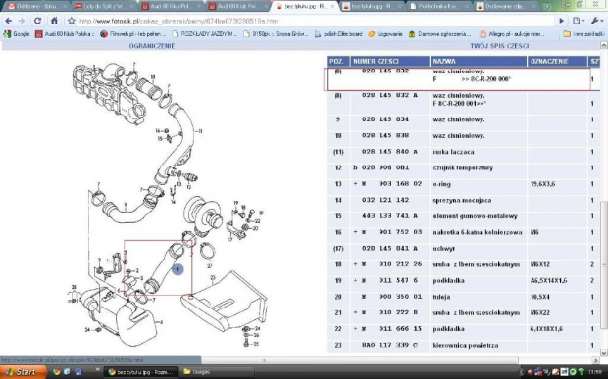
Task: Click the 'OGRANICZENIE' link
Action: pyautogui.click(x=152, y=46)
